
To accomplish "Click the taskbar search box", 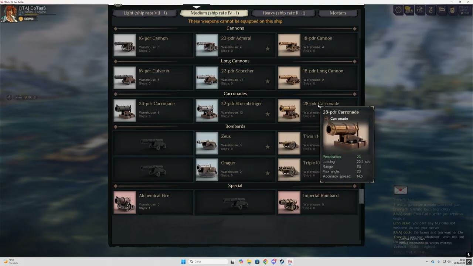I will tap(208, 262).
